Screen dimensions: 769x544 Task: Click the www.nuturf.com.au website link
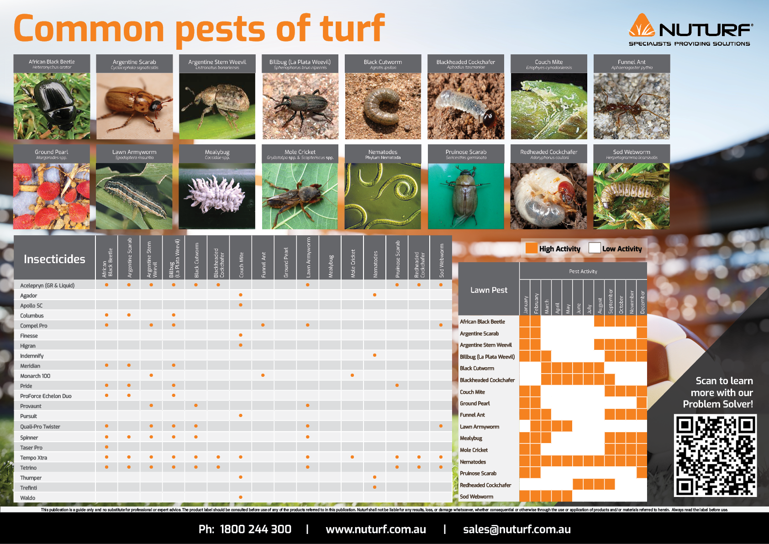pyautogui.click(x=376, y=529)
